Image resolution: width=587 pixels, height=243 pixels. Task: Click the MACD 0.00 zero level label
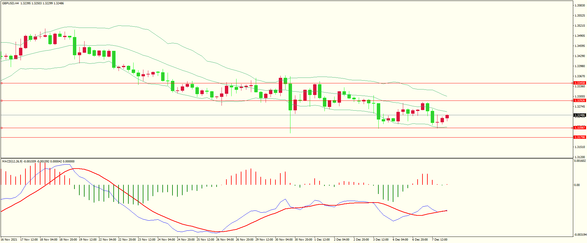click(x=577, y=185)
